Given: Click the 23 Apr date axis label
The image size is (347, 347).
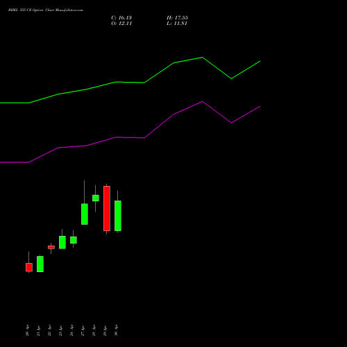Looking at the screenshot, I should pos(60,330).
